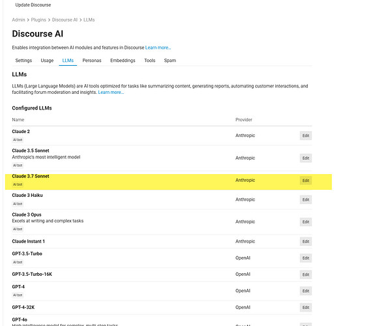Viewport: 377px width, 326px height.
Task: Click the Claude 2 name
Action: (21, 132)
